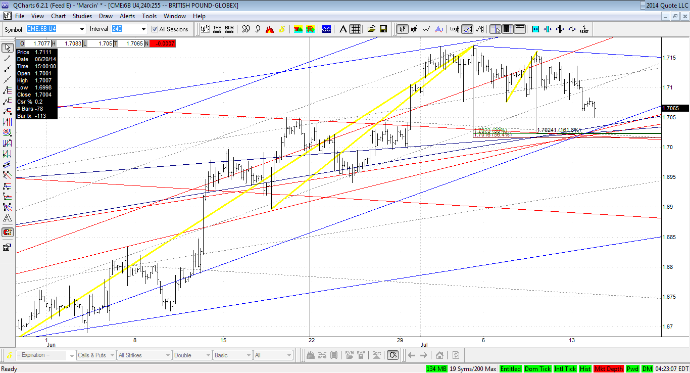Click the open folder icon

(372, 29)
